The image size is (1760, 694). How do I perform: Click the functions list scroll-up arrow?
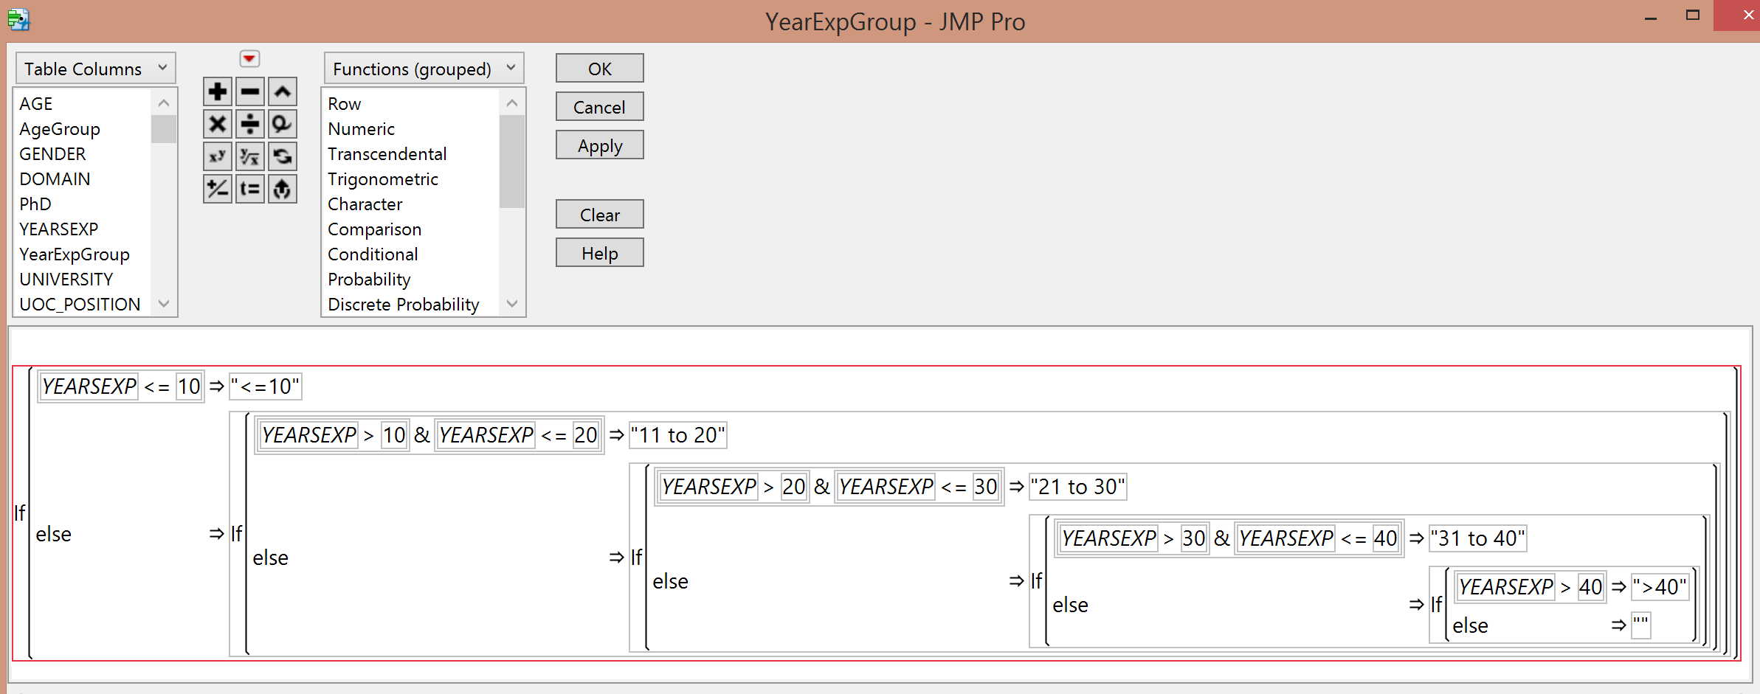click(512, 103)
